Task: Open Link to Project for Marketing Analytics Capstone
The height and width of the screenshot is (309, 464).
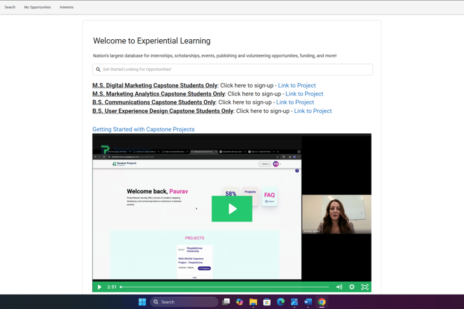Action: click(304, 94)
